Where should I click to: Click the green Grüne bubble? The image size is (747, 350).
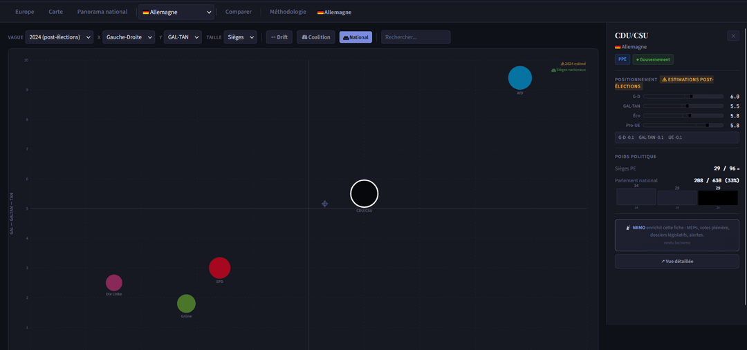pos(186,304)
